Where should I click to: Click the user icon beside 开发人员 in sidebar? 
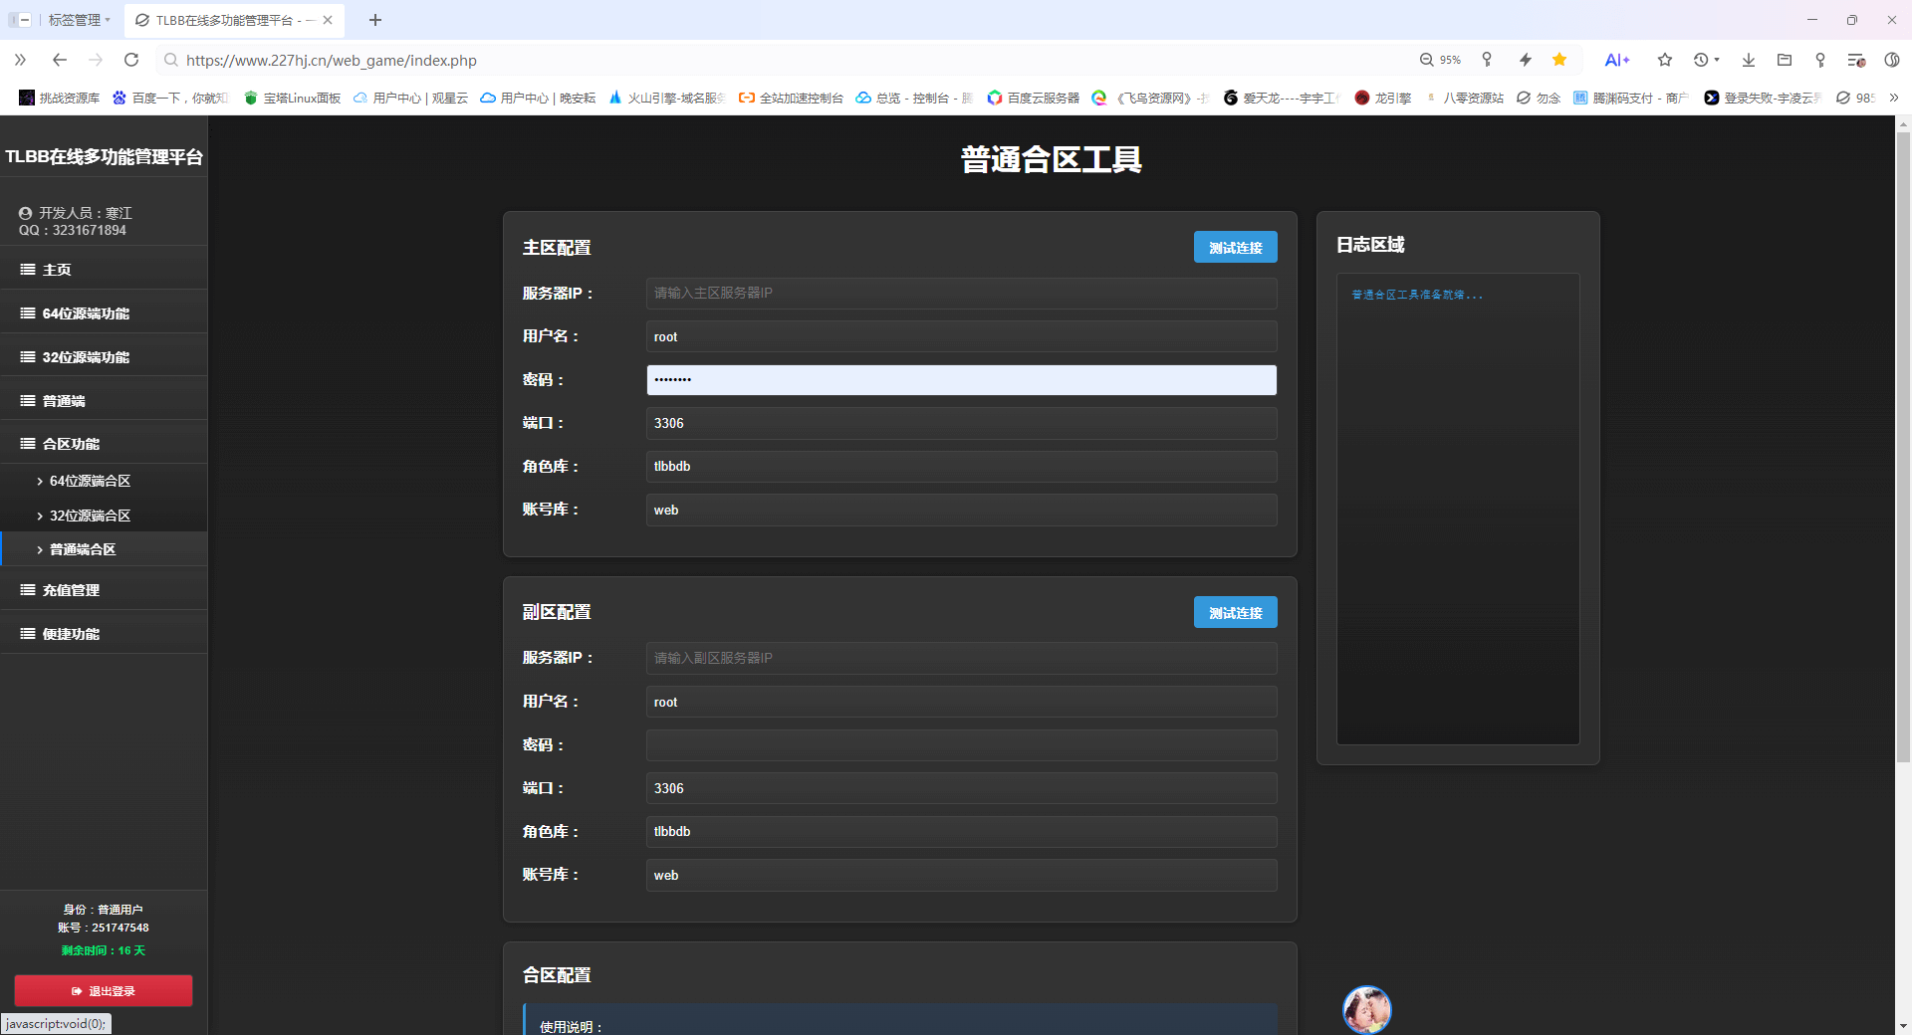click(x=24, y=212)
